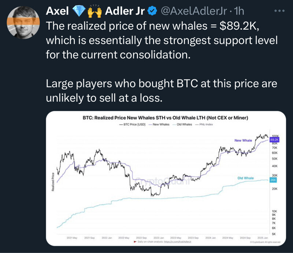This screenshot has width=293, height=253.
Task: Toggle Old Whales legend entry
Action: tap(183, 124)
